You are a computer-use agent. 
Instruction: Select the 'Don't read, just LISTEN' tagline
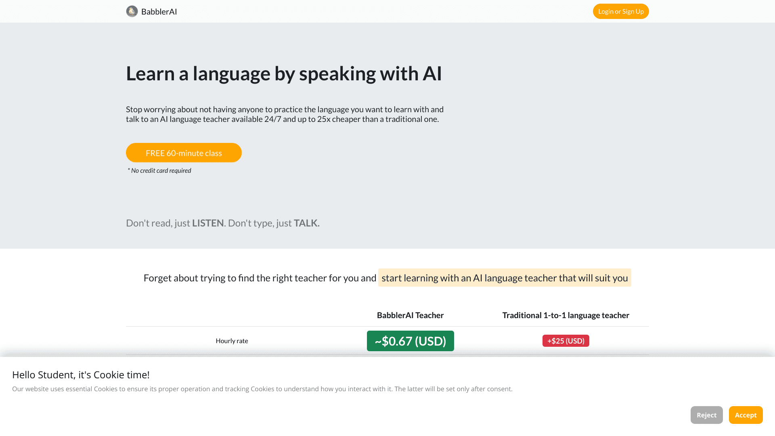tap(222, 222)
